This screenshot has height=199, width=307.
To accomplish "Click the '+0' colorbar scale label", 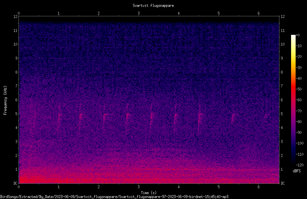I will coord(298,35).
